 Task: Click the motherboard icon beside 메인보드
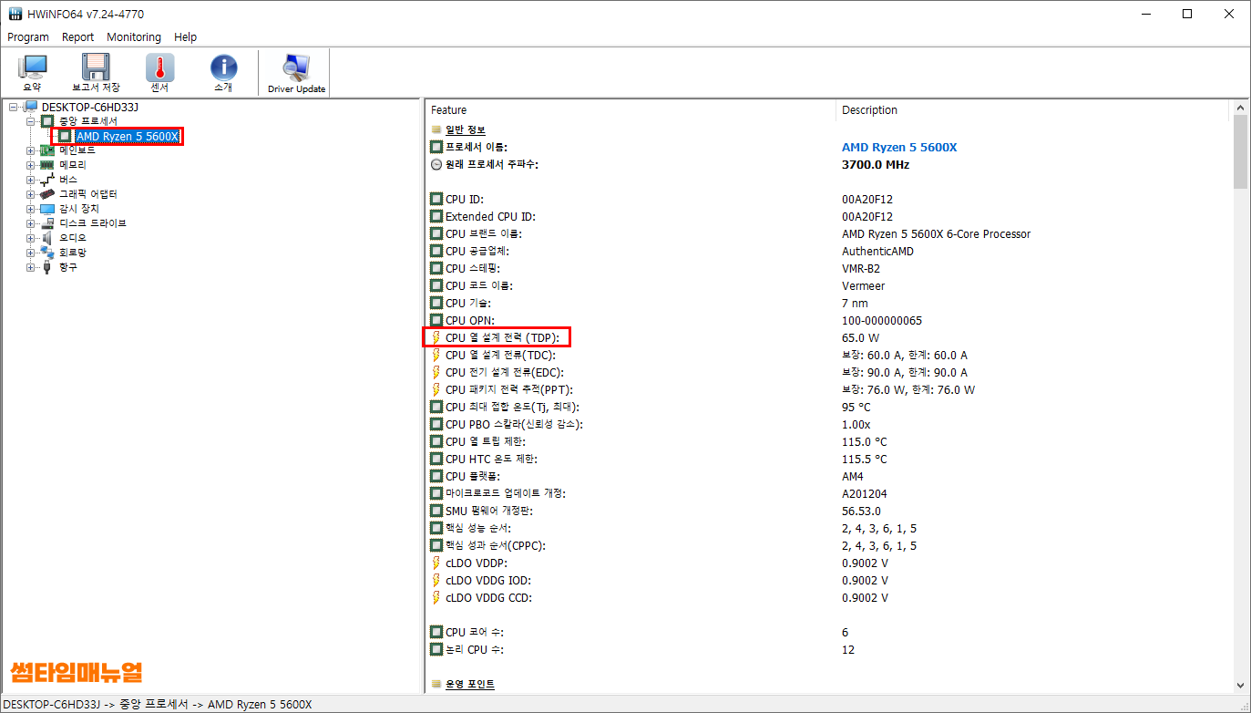point(46,150)
